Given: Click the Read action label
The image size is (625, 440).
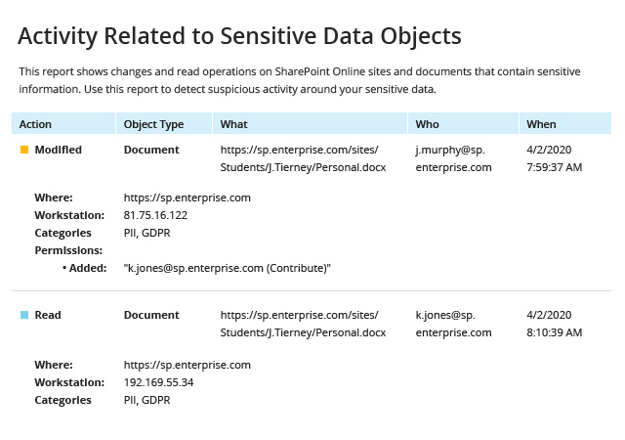Looking at the screenshot, I should pos(48,315).
